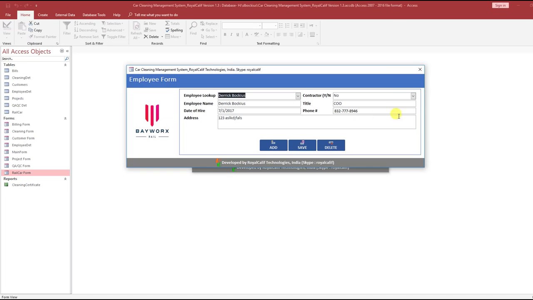Image resolution: width=533 pixels, height=300 pixels.
Task: Collapse the Forms group
Action: (x=65, y=118)
